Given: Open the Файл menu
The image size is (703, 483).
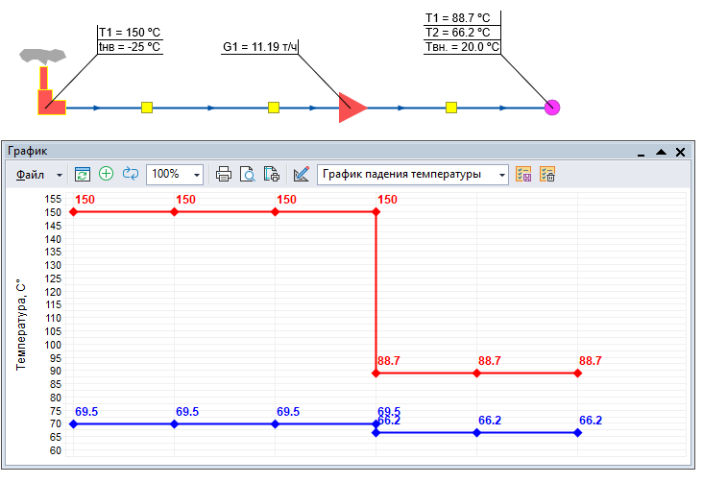Looking at the screenshot, I should click(30, 175).
